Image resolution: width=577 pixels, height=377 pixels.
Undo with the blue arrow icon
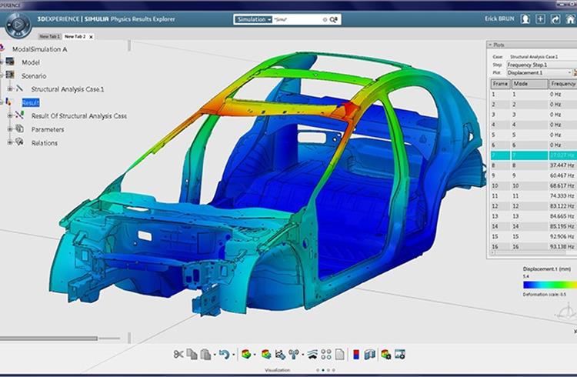[x=224, y=354]
